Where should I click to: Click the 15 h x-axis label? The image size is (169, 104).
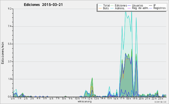click(x=109, y=98)
